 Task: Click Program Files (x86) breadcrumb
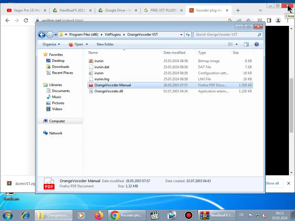(84, 35)
